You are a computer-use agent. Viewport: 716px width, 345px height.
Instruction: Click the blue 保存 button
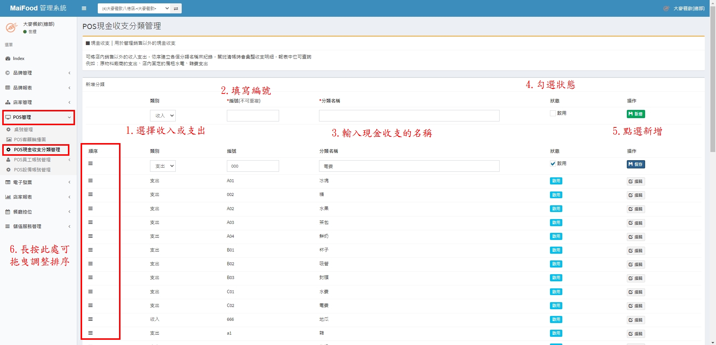(x=635, y=164)
